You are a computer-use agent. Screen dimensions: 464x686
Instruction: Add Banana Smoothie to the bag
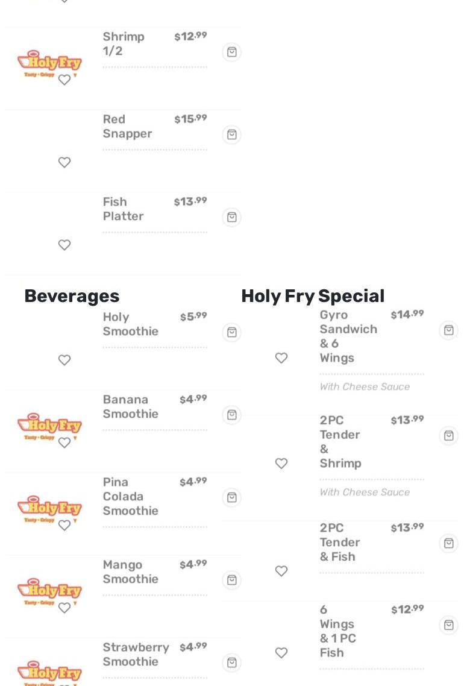pyautogui.click(x=231, y=415)
